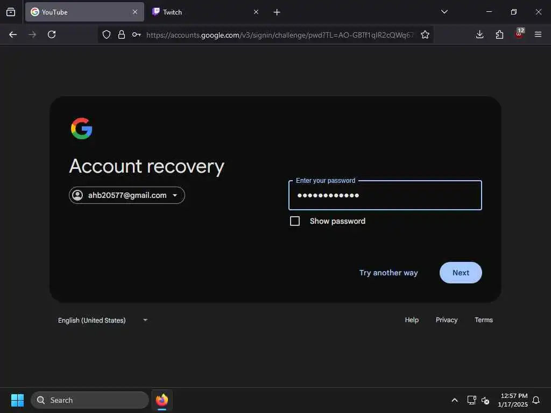Image resolution: width=551 pixels, height=413 pixels.
Task: Open the Privacy link
Action: (447, 320)
